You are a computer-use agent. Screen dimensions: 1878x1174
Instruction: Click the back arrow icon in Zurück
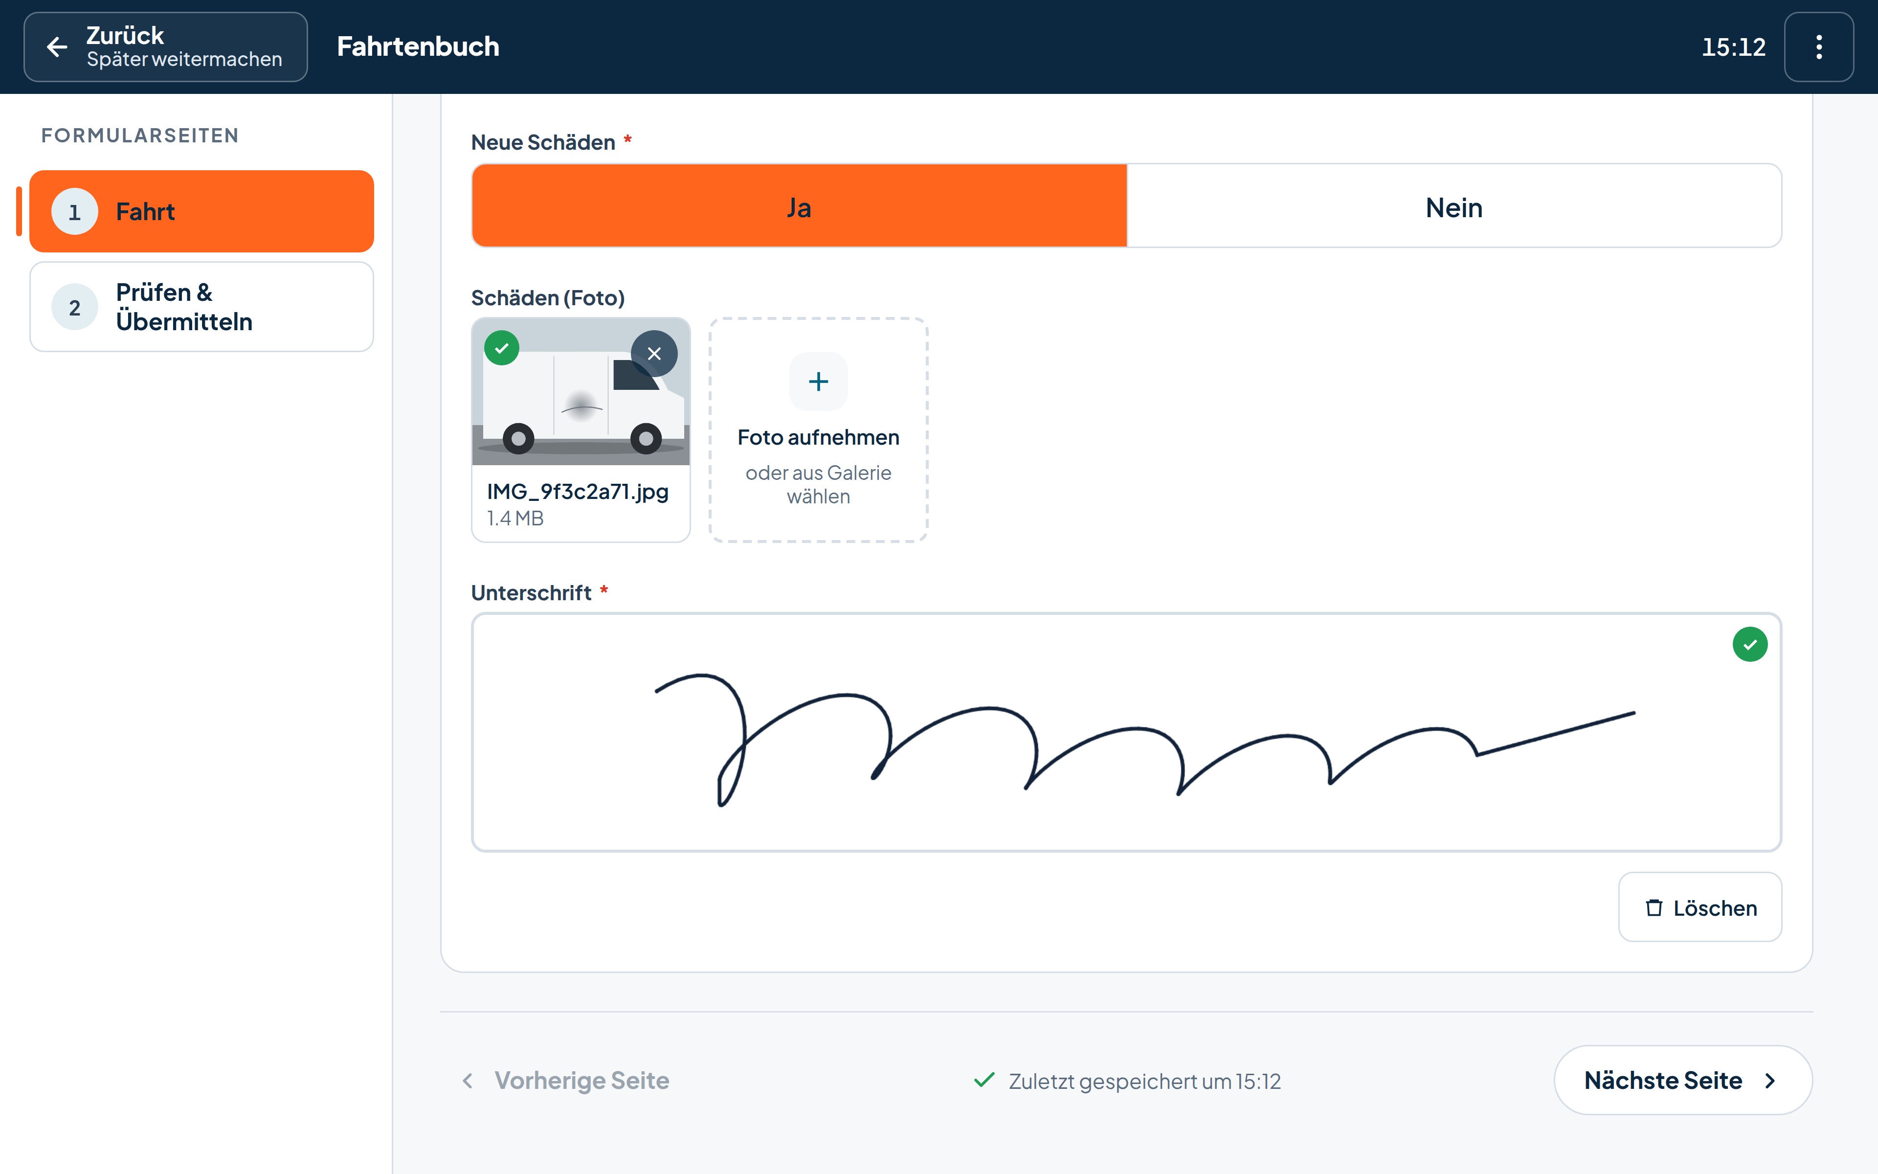point(57,46)
